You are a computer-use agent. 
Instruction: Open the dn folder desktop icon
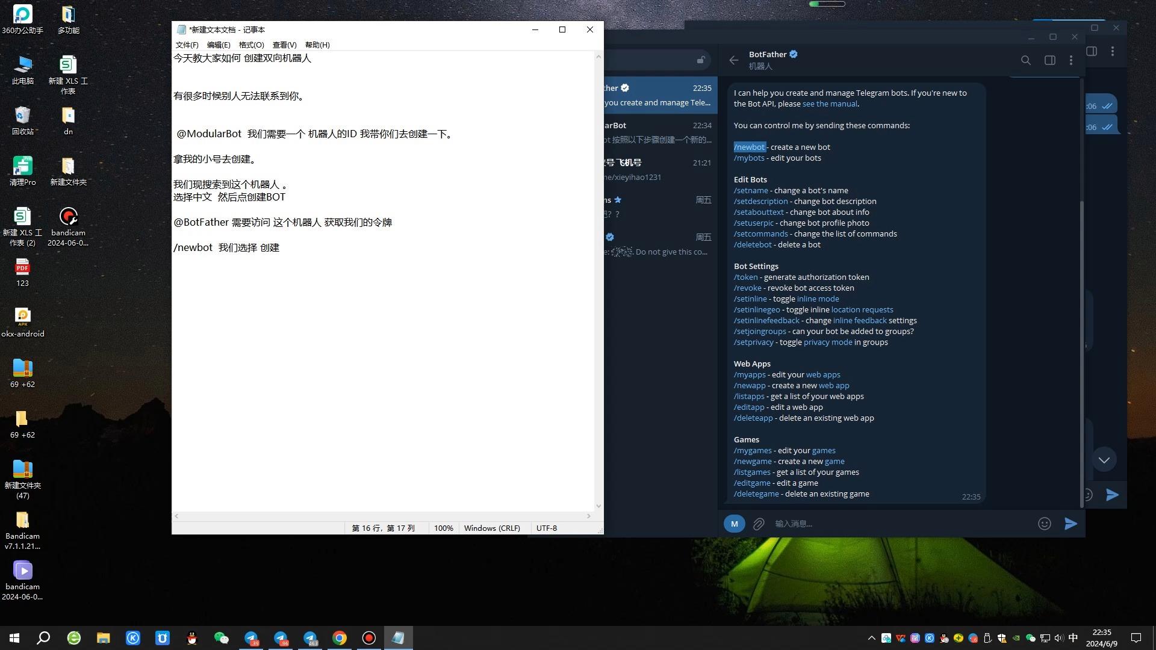(x=68, y=120)
